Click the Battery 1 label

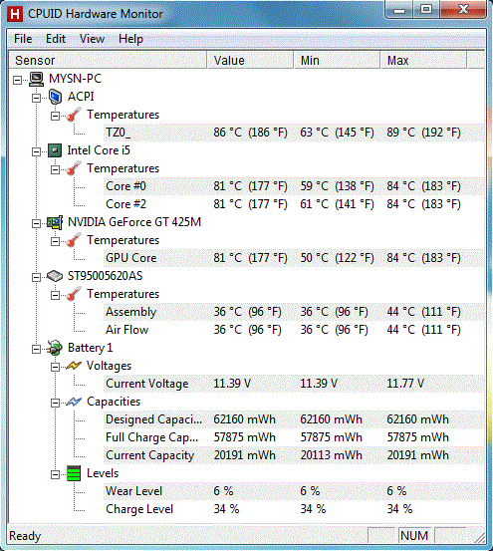91,348
